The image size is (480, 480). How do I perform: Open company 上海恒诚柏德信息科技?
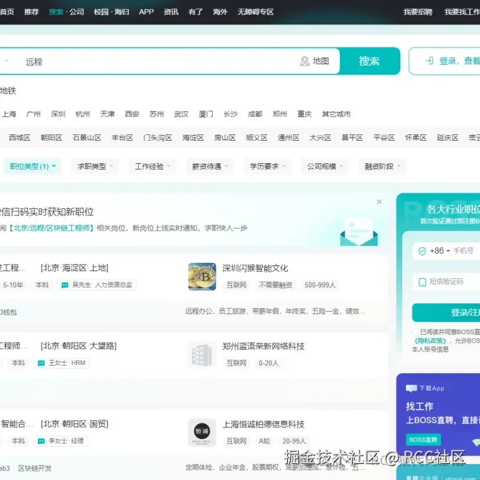click(x=263, y=425)
